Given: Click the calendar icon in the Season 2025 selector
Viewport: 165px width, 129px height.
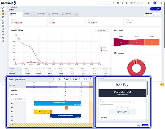Looking at the screenshot, I should click(160, 14).
